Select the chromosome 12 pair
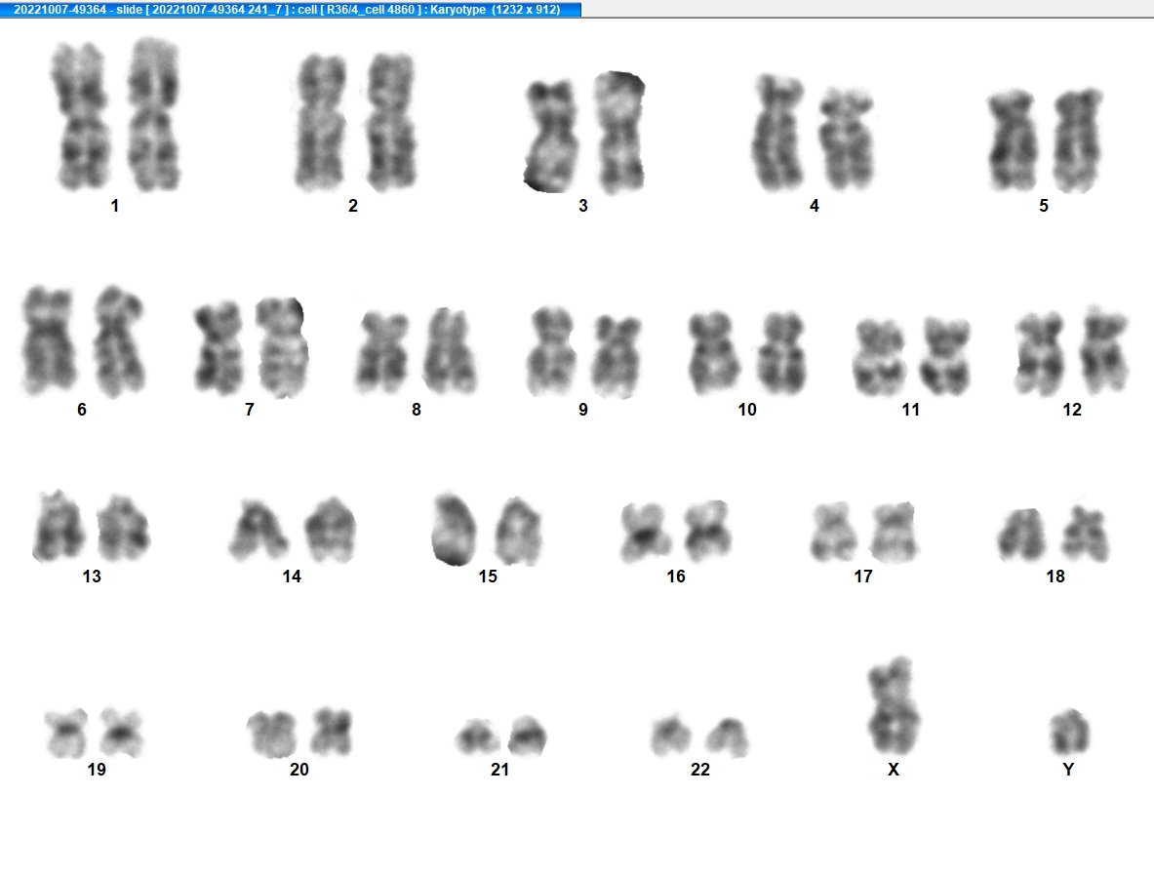 pyautogui.click(x=1071, y=351)
